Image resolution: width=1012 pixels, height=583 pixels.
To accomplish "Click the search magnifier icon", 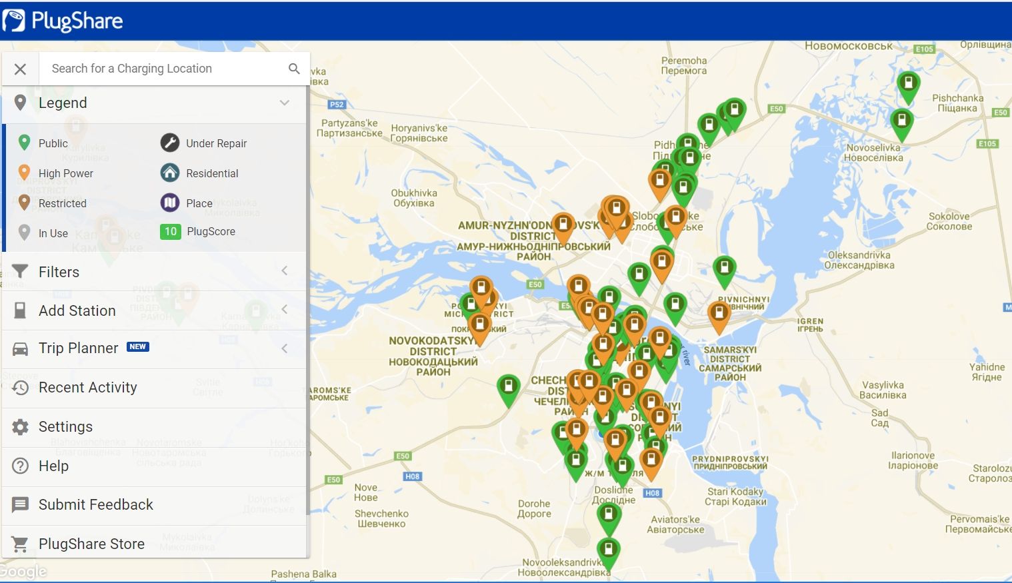I will [x=294, y=69].
